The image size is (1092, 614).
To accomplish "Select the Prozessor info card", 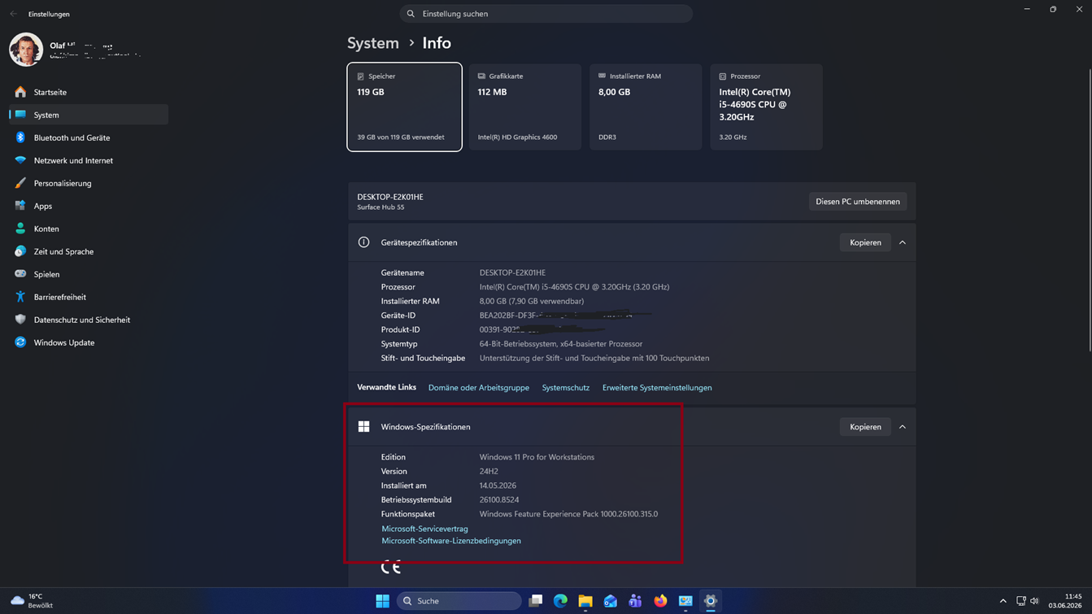I will 766,107.
